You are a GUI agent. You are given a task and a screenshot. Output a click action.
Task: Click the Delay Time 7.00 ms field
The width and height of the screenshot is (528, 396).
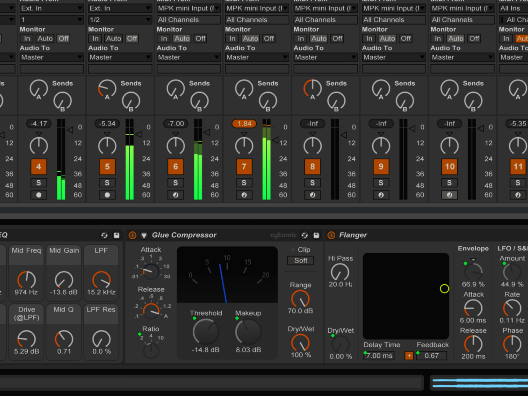[379, 356]
